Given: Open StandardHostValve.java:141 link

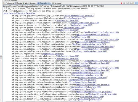Looking at the screenshot, I should coord(83,80).
